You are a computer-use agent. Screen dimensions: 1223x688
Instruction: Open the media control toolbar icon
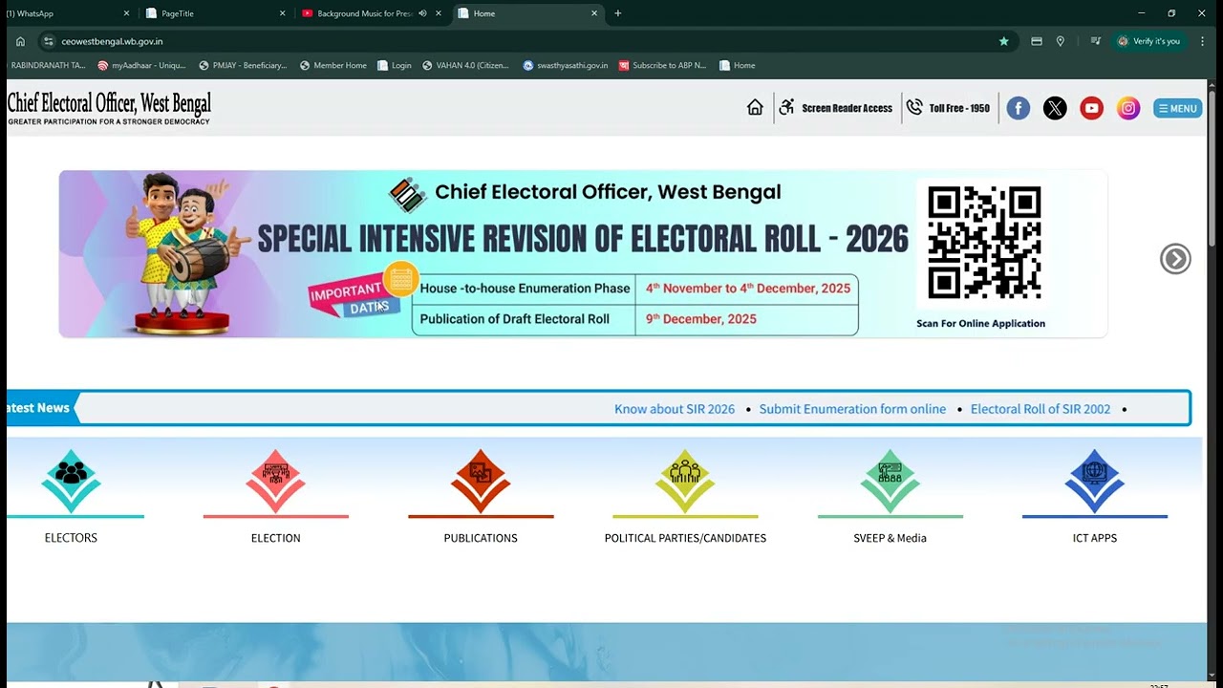1096,41
